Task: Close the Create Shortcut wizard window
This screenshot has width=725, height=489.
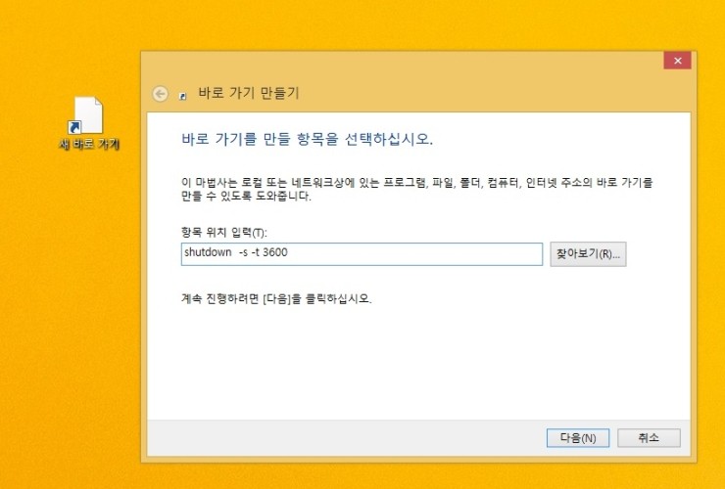Action: (x=677, y=61)
